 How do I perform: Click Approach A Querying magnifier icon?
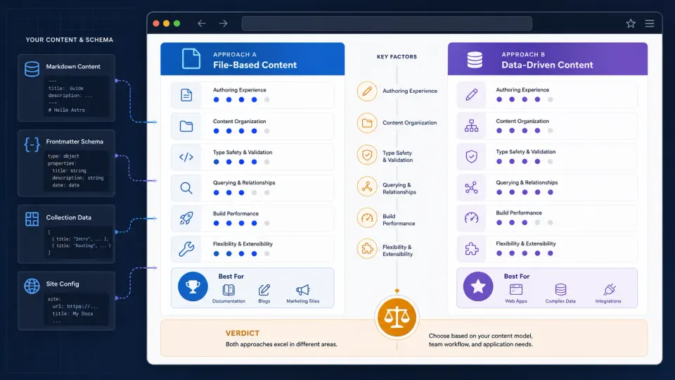pyautogui.click(x=186, y=188)
